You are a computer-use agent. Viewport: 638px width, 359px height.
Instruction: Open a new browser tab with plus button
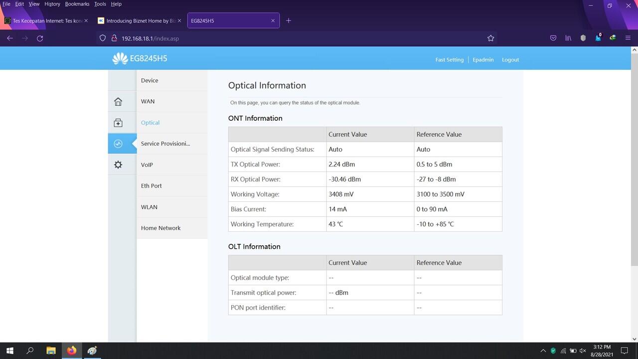(x=289, y=21)
